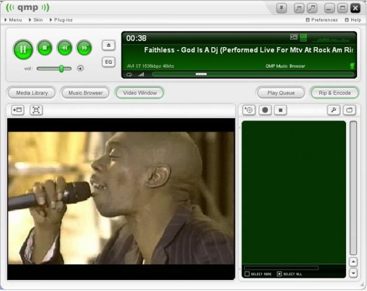Check the Select None box

247,274
